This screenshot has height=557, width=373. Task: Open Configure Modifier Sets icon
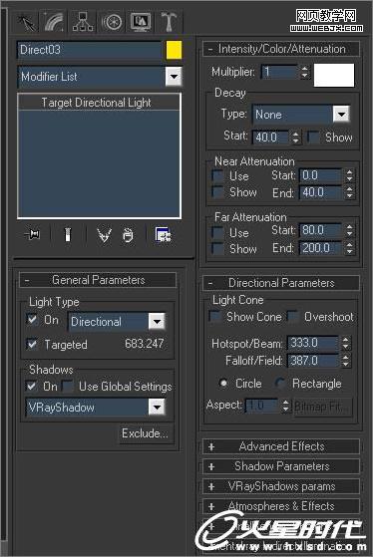(x=163, y=235)
